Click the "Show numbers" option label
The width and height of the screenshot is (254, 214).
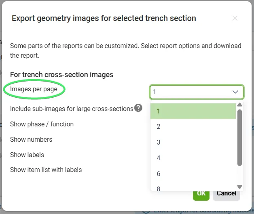[x=31, y=139]
